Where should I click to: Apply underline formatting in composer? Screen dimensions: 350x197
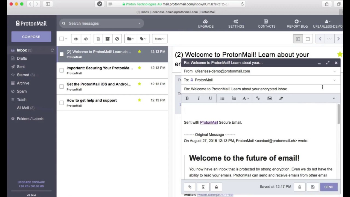[x=210, y=98]
